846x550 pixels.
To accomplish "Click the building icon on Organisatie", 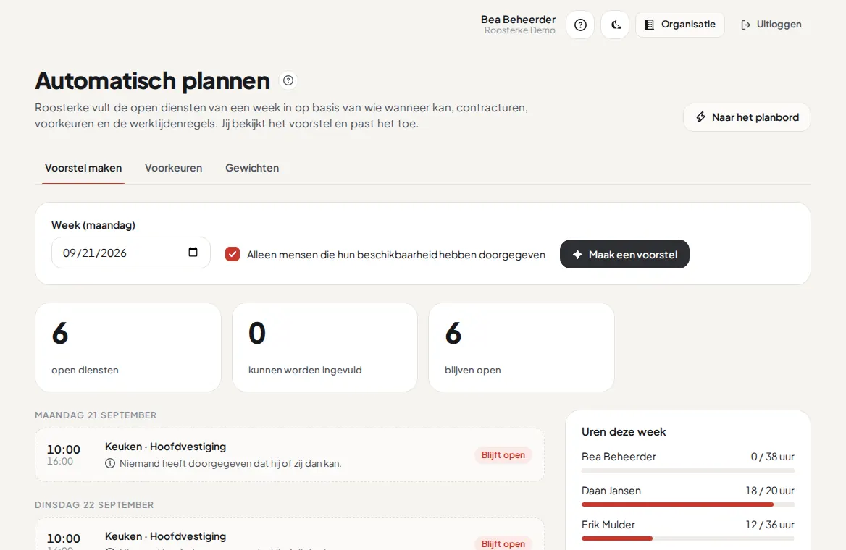I will [650, 25].
